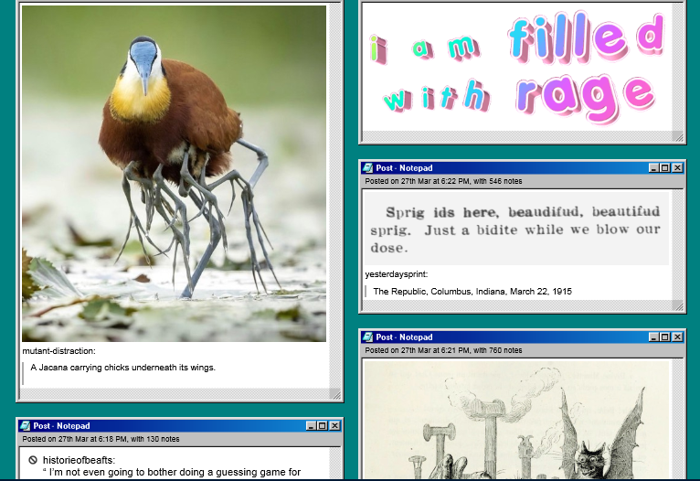700x481 pixels.
Task: Maximize the post with 546 notes
Action: pos(665,168)
